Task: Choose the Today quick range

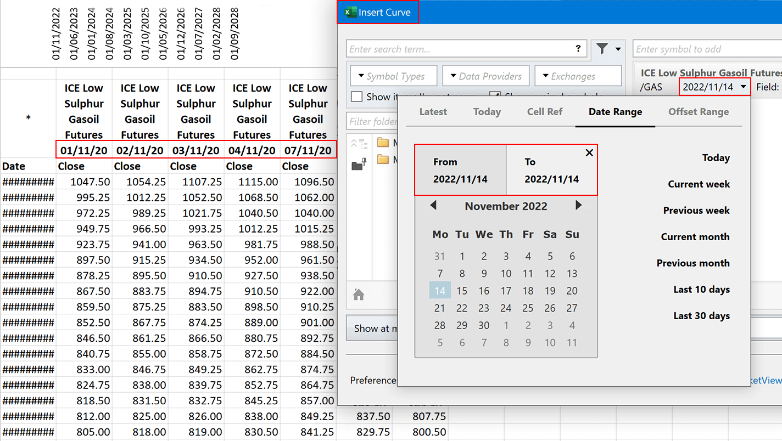Action: point(716,158)
